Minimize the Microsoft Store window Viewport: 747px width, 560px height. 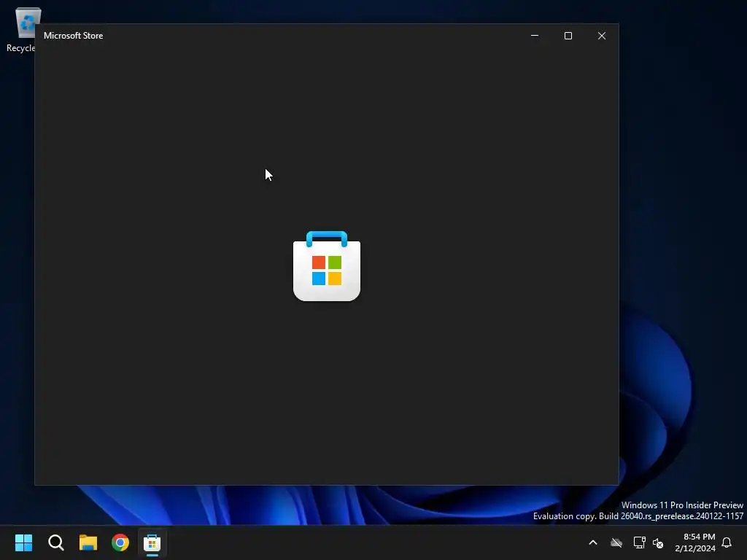tap(535, 36)
